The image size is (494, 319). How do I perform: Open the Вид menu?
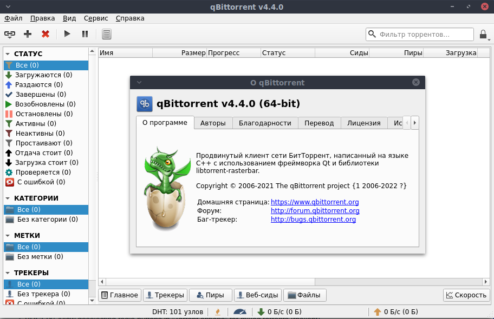pos(69,18)
